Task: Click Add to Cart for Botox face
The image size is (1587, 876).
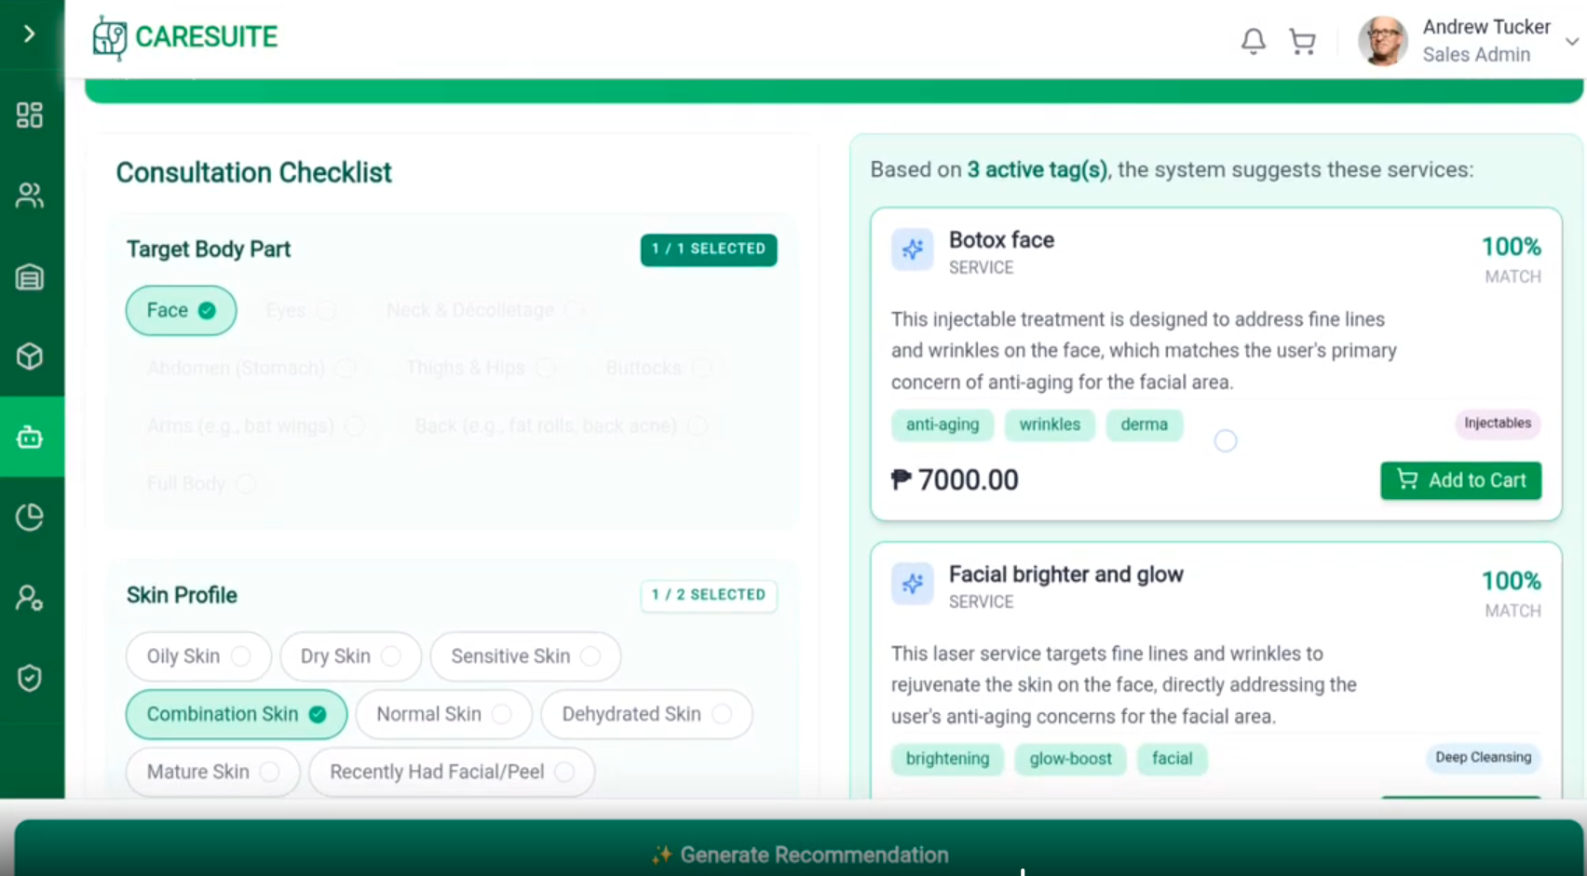Action: tap(1460, 480)
